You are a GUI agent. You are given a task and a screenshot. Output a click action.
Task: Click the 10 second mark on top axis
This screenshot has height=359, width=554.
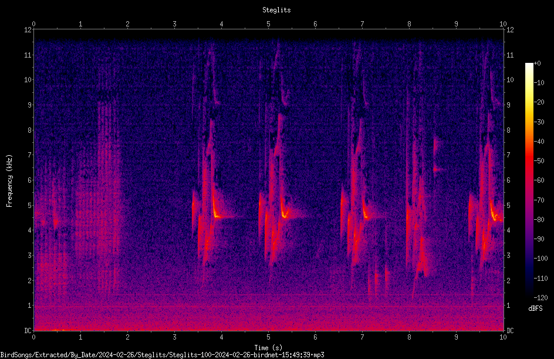503,24
